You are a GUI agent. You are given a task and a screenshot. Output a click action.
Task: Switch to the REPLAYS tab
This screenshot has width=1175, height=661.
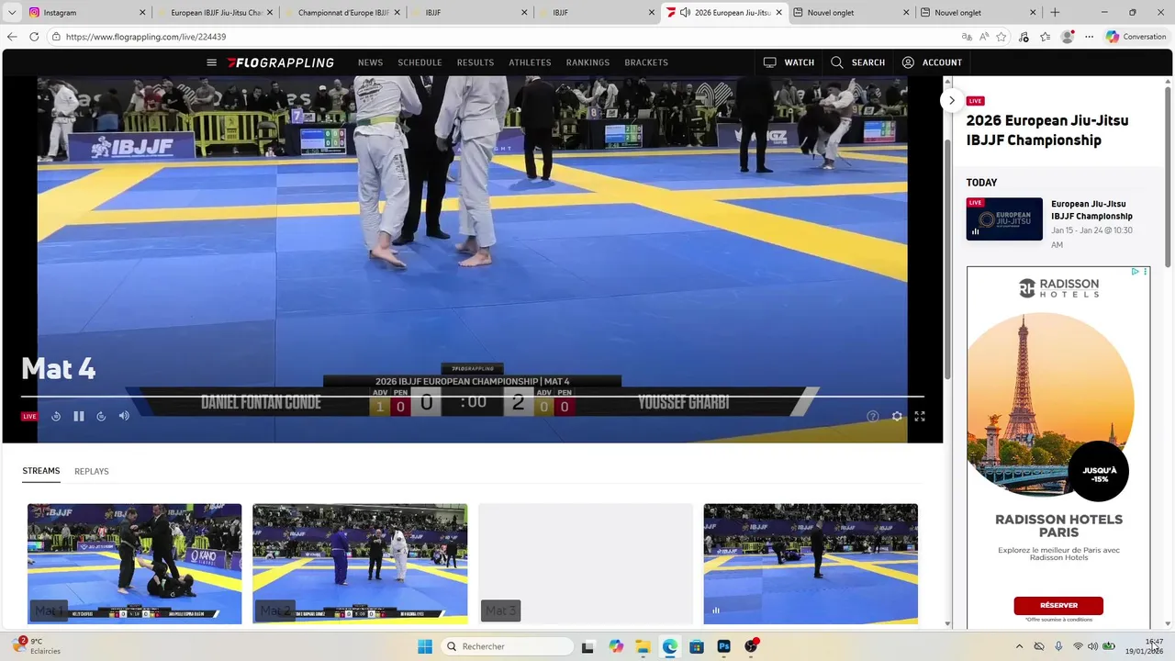point(92,471)
